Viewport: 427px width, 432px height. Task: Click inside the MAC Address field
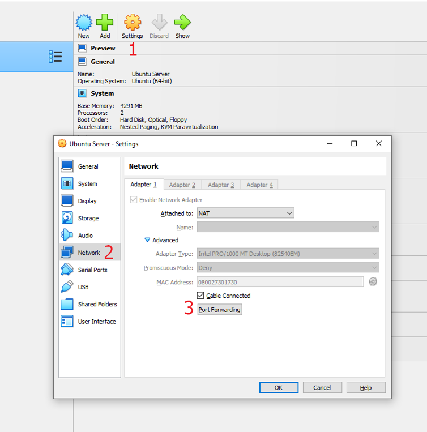point(279,282)
